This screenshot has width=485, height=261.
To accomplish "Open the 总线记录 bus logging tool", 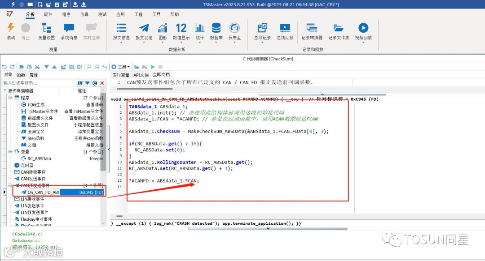I will 262,32.
